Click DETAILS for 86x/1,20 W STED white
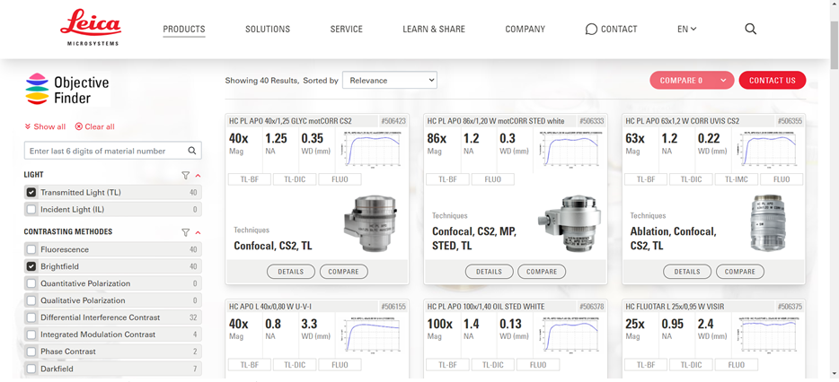Image resolution: width=839 pixels, height=382 pixels. tap(489, 272)
